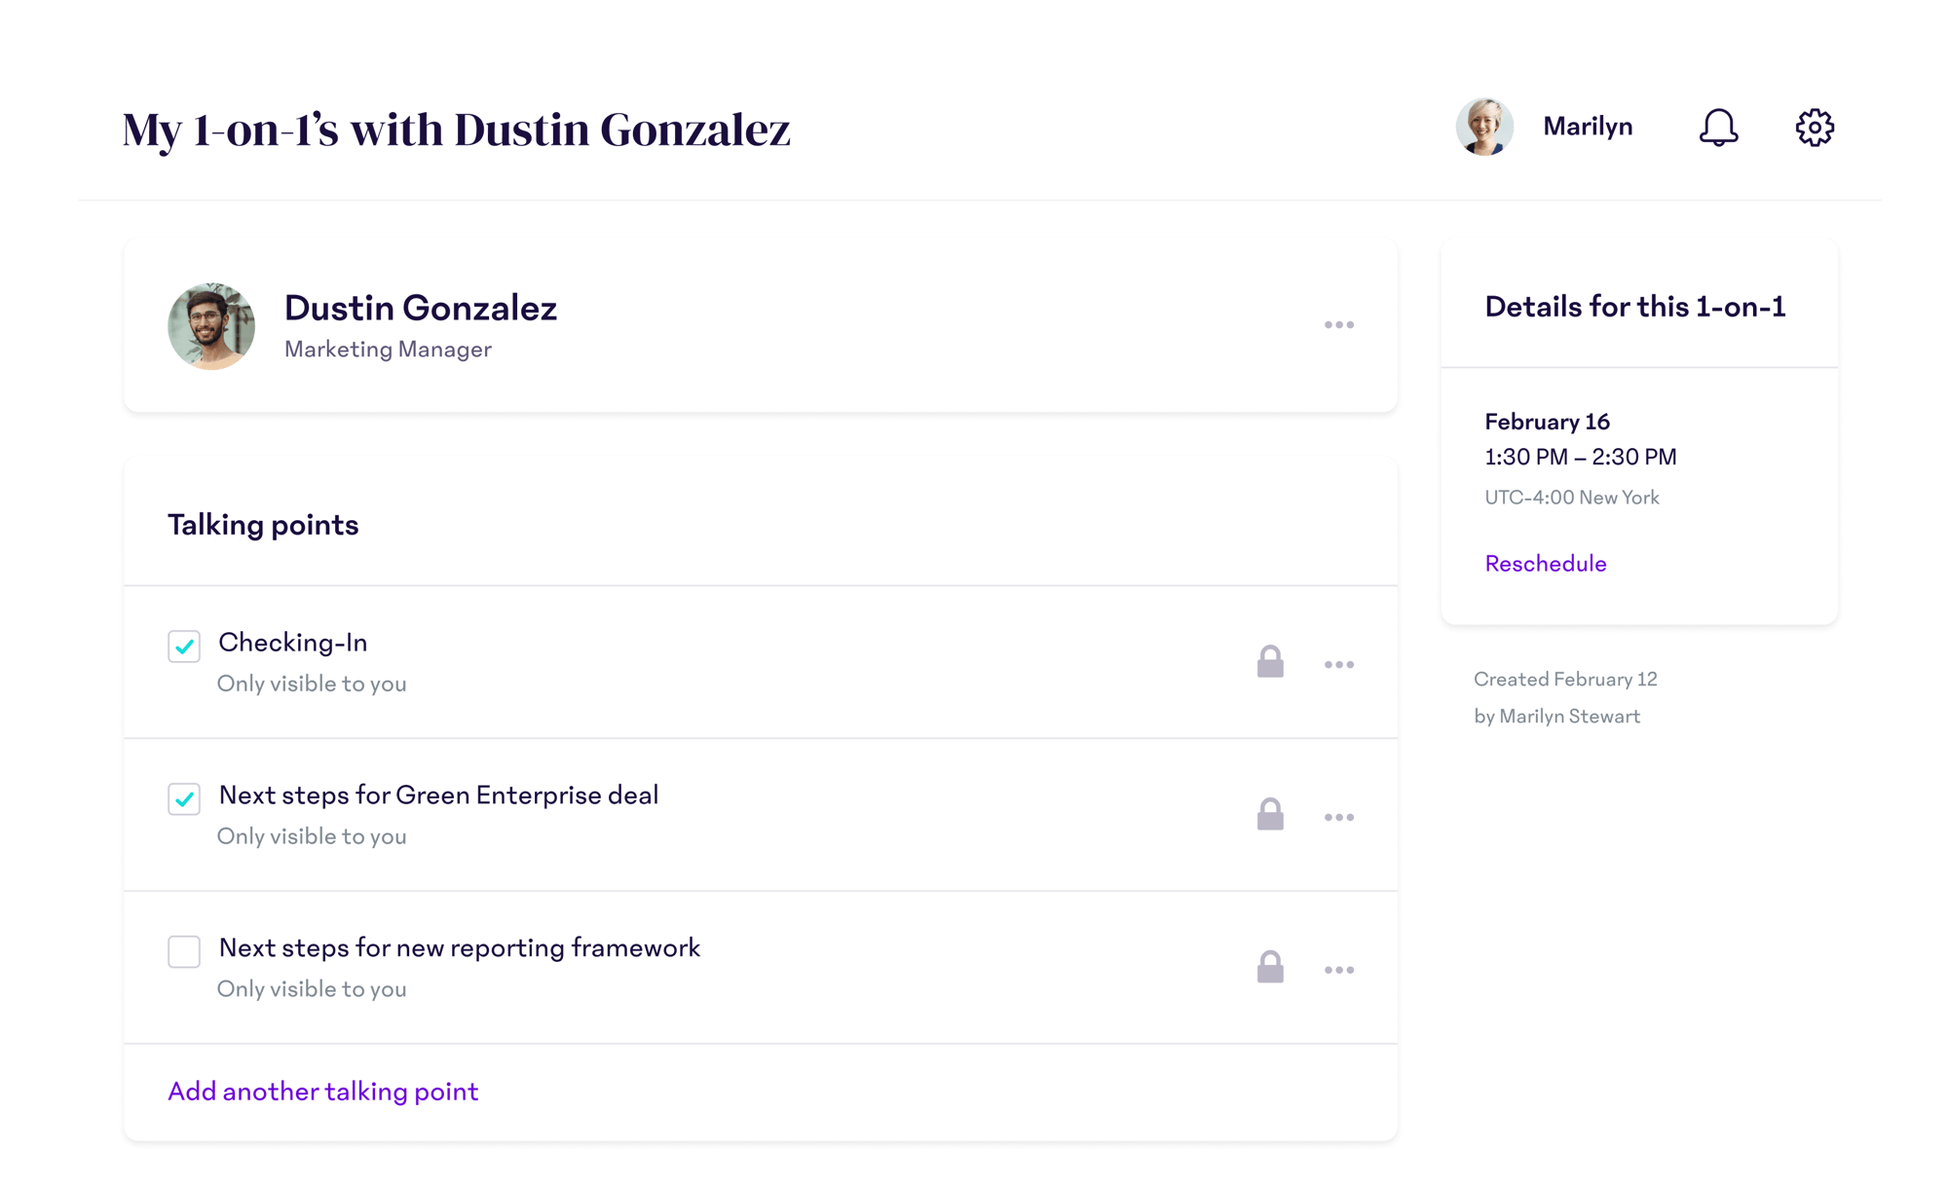Open the settings gear
Screen dimensions: 1948x1186
pos(1814,128)
